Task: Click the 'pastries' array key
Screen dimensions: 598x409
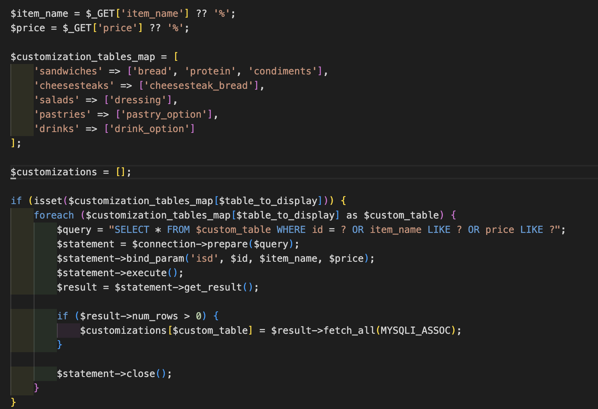Action: point(63,114)
